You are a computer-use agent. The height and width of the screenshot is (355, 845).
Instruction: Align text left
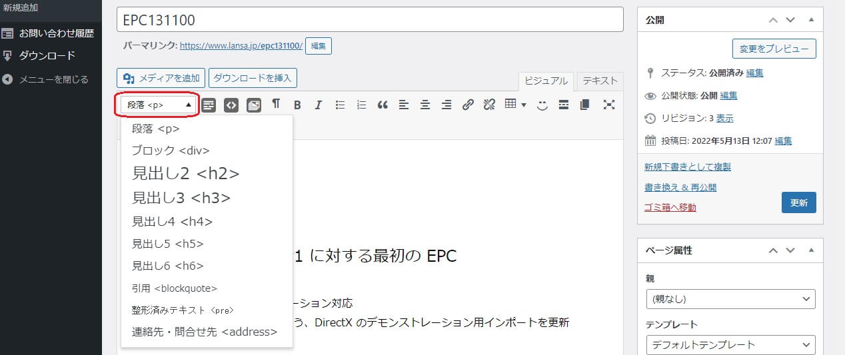pos(404,105)
